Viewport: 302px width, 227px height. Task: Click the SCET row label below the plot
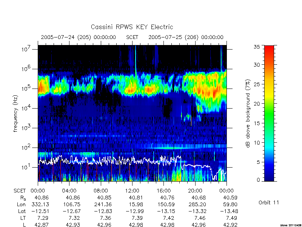click(20, 191)
